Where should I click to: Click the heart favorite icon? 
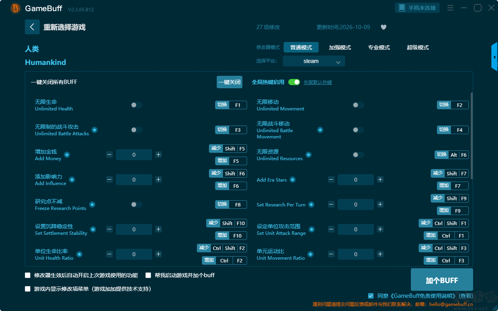pyautogui.click(x=384, y=27)
